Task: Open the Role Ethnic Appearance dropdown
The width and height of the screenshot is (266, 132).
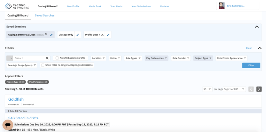Action: [x=231, y=58]
